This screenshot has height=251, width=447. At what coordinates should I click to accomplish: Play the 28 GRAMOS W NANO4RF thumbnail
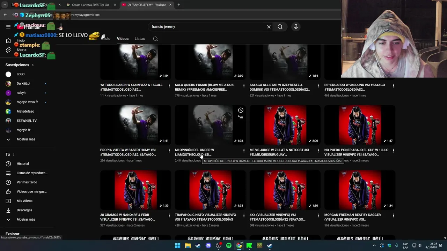click(x=135, y=190)
